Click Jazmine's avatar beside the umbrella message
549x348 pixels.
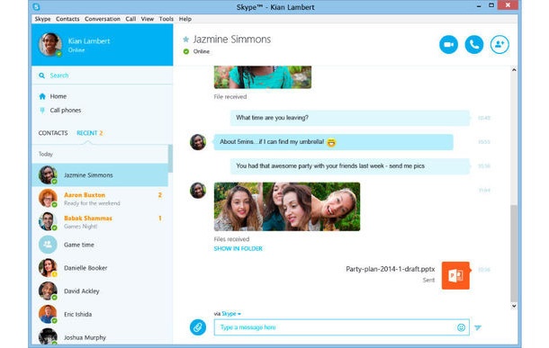[198, 142]
